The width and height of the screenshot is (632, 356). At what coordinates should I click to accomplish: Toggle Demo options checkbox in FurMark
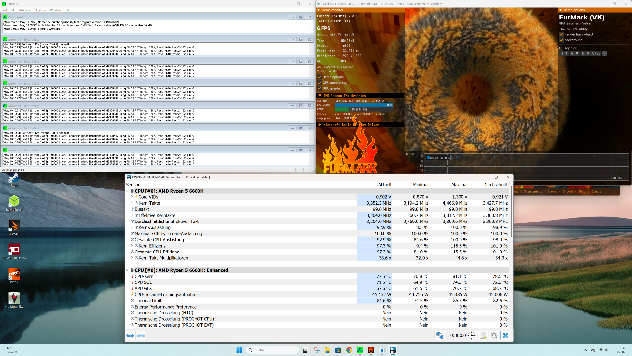(x=319, y=77)
